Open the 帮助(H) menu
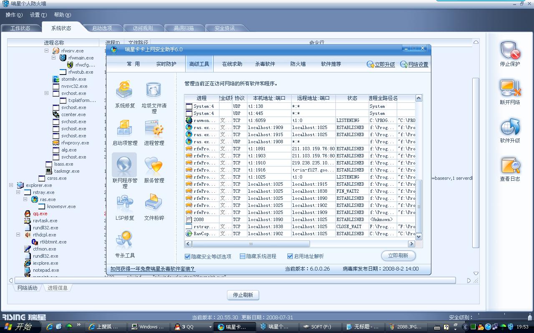 (62, 15)
